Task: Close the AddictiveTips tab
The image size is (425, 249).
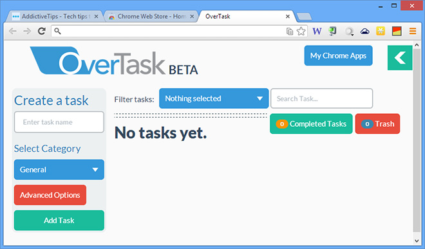Action: pos(96,17)
